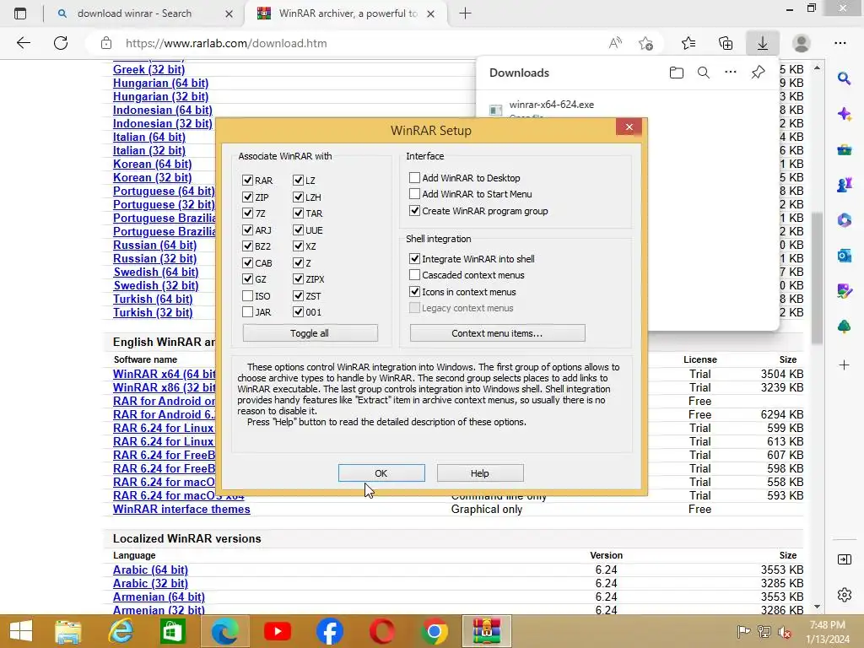Click the Help button in WinRAR Setup

point(480,473)
